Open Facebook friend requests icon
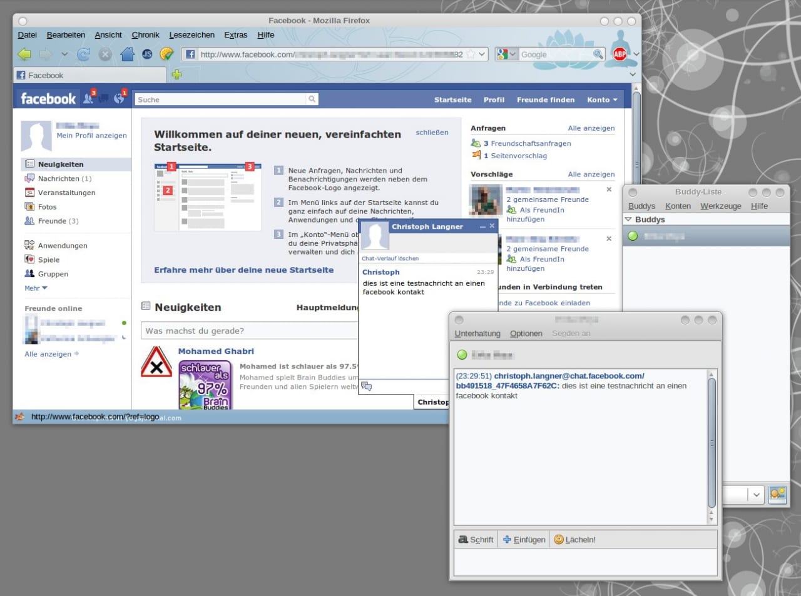 pos(89,99)
